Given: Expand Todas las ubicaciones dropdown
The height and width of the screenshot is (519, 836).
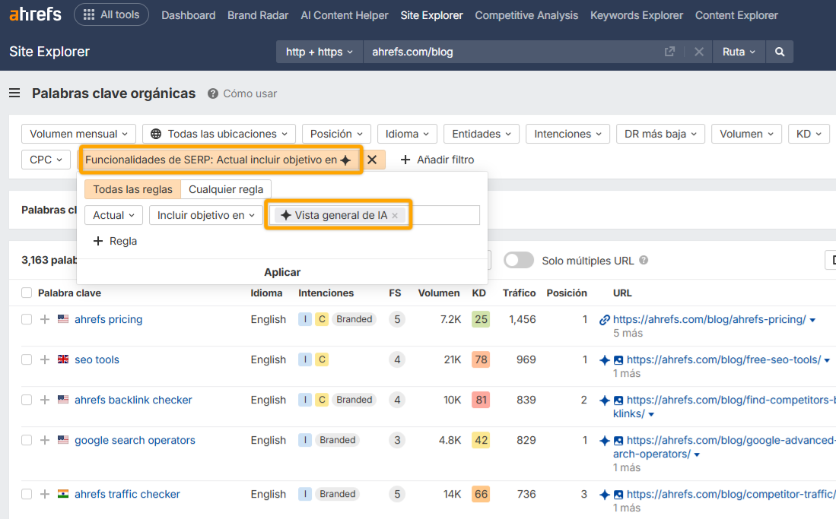Looking at the screenshot, I should click(x=219, y=134).
